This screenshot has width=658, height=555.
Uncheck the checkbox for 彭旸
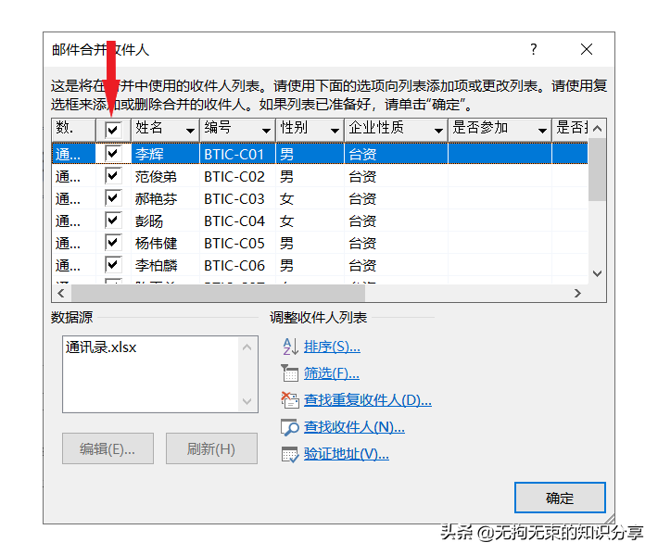(113, 220)
